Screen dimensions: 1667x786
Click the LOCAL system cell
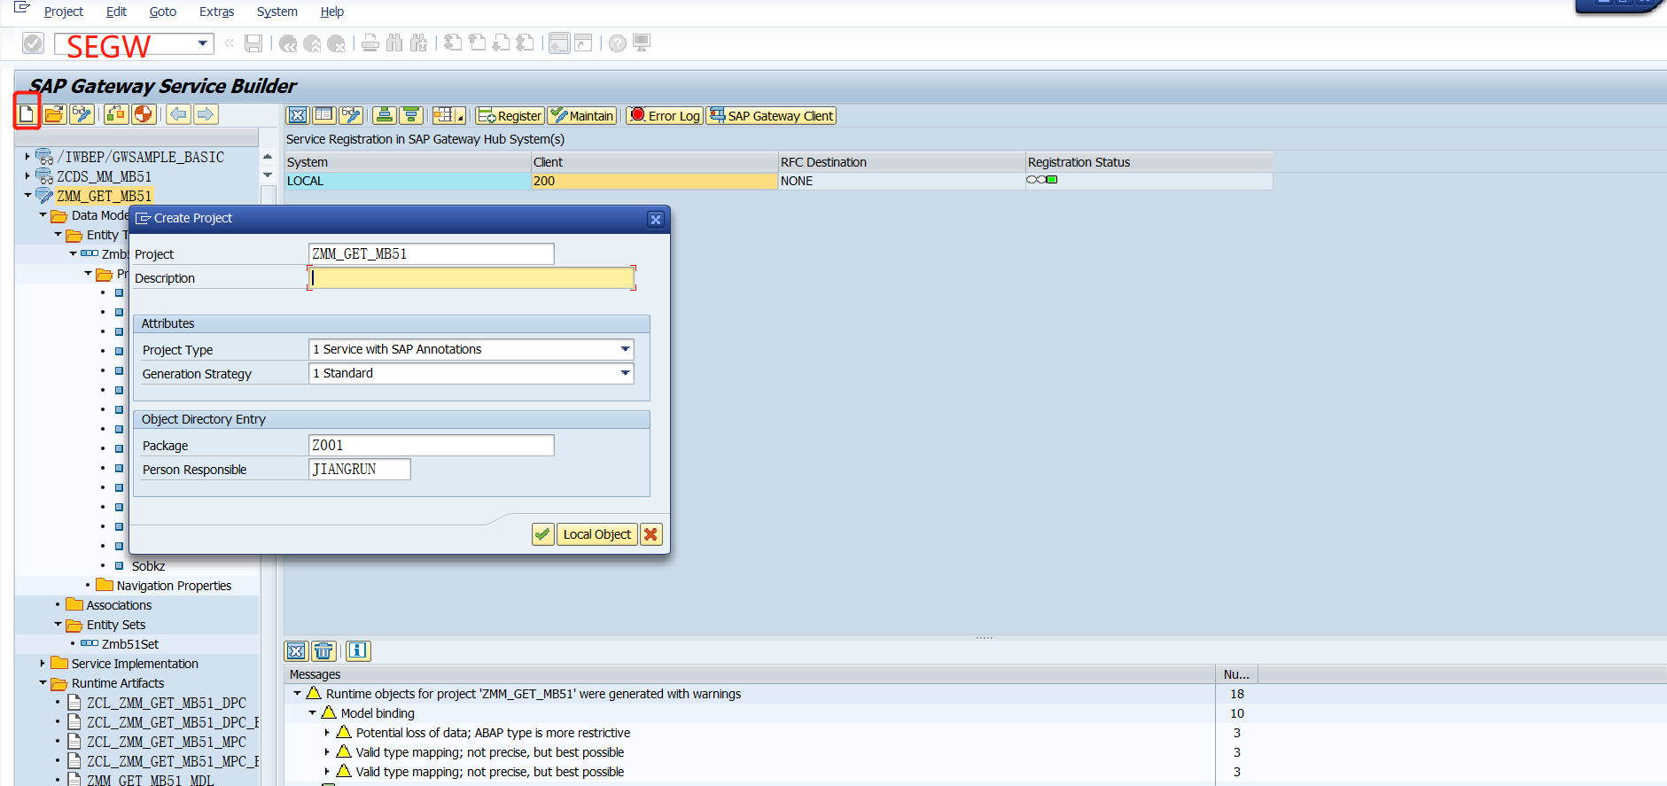pos(408,181)
